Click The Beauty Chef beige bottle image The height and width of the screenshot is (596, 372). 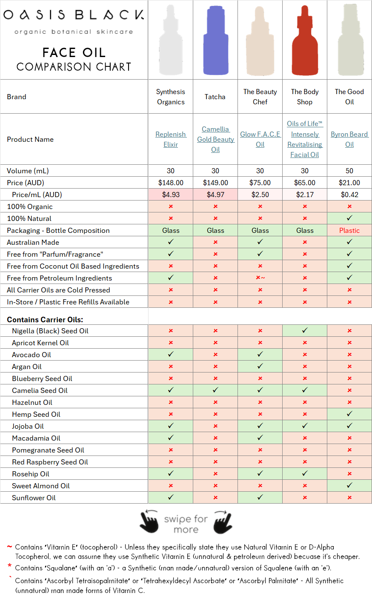pos(260,40)
